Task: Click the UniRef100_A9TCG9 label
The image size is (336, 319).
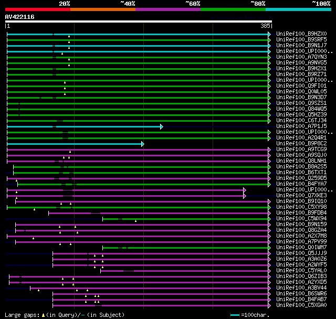Action: tap(301, 150)
